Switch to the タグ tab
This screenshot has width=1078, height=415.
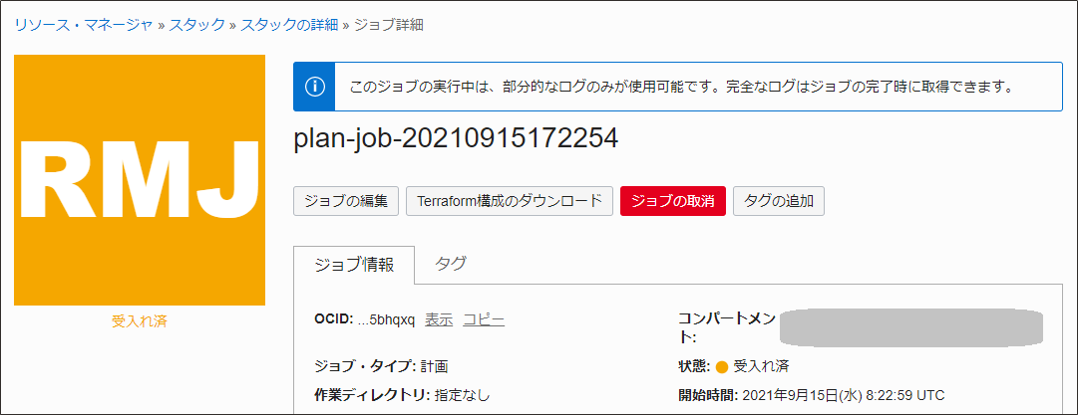[451, 264]
